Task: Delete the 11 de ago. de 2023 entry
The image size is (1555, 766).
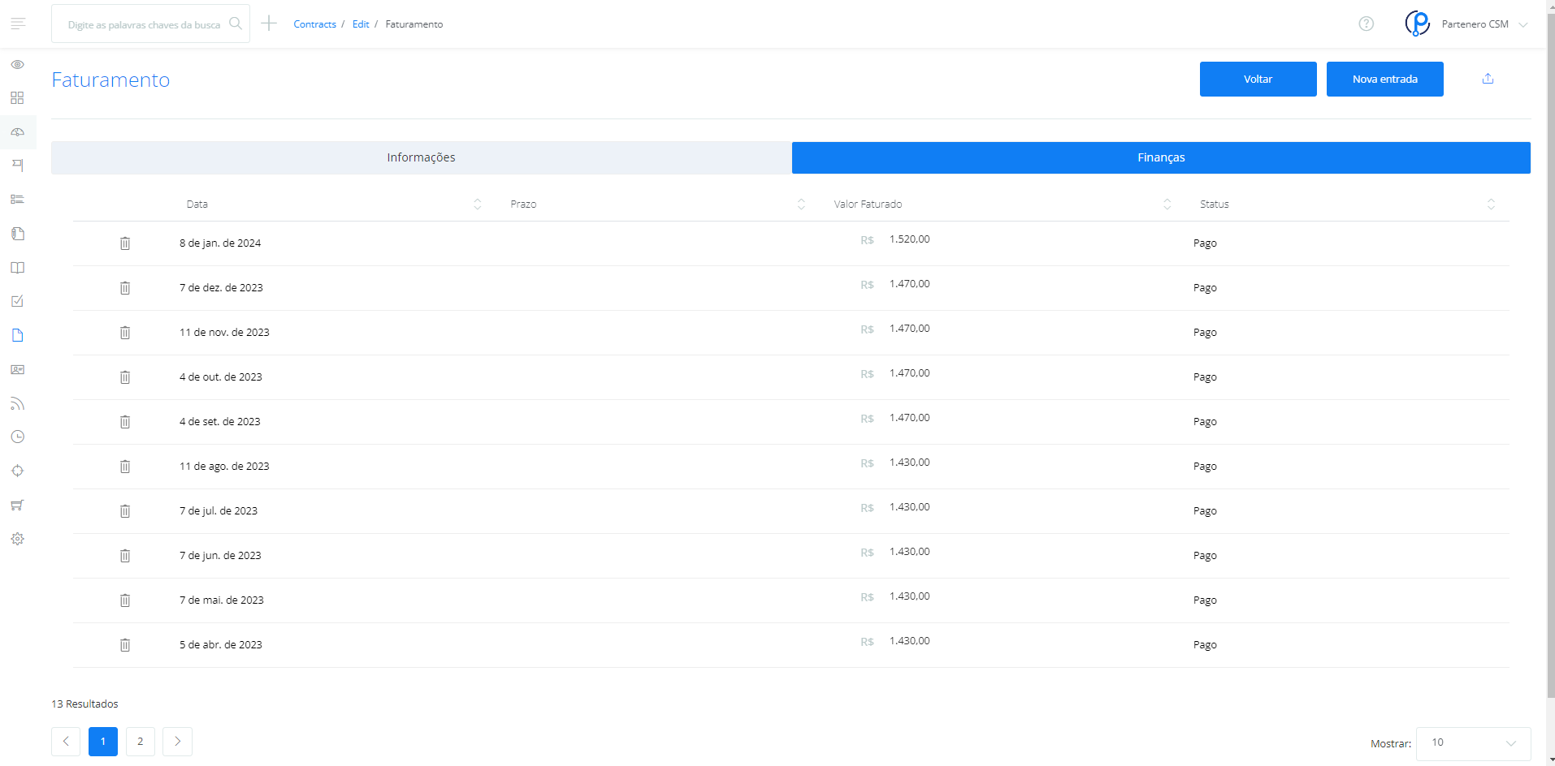Action: 125,467
